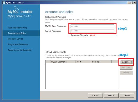Click the Delete user button
The height and width of the screenshot is (102, 138).
pos(126,73)
